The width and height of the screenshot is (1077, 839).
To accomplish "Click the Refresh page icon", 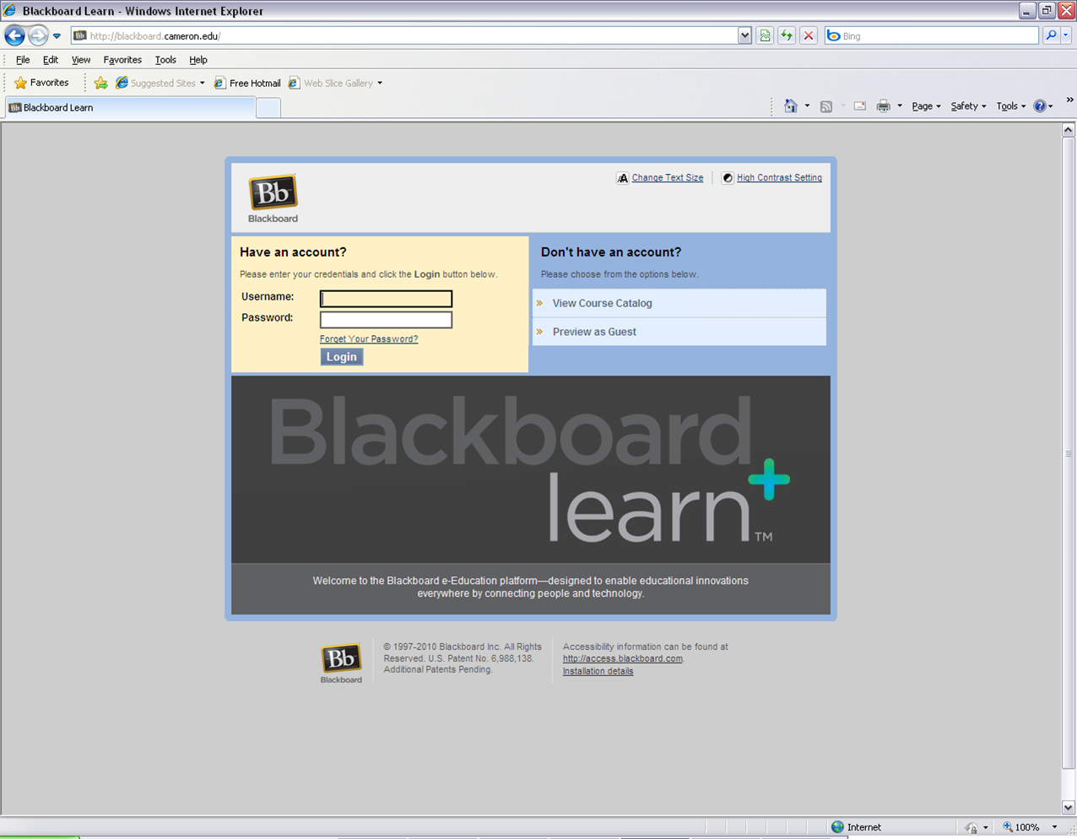I will click(x=787, y=35).
